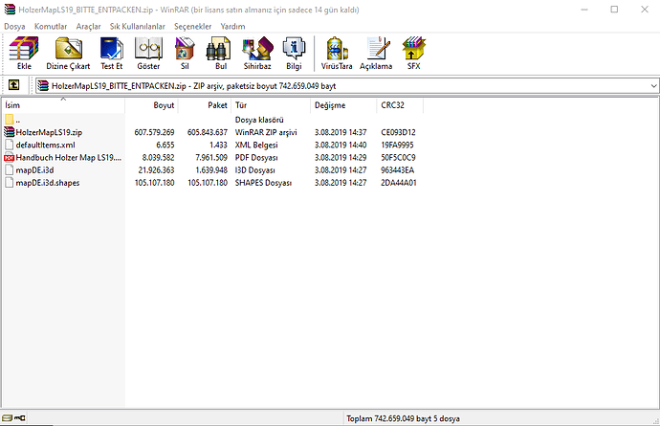Screen dimensions: 660x426
Task: Sort files by Değişme column
Action: pyautogui.click(x=343, y=105)
